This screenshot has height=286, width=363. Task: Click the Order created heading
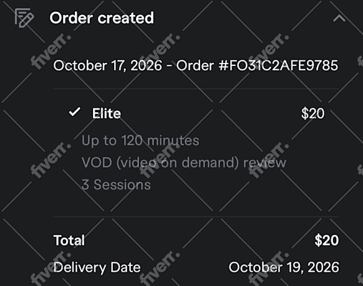point(102,18)
